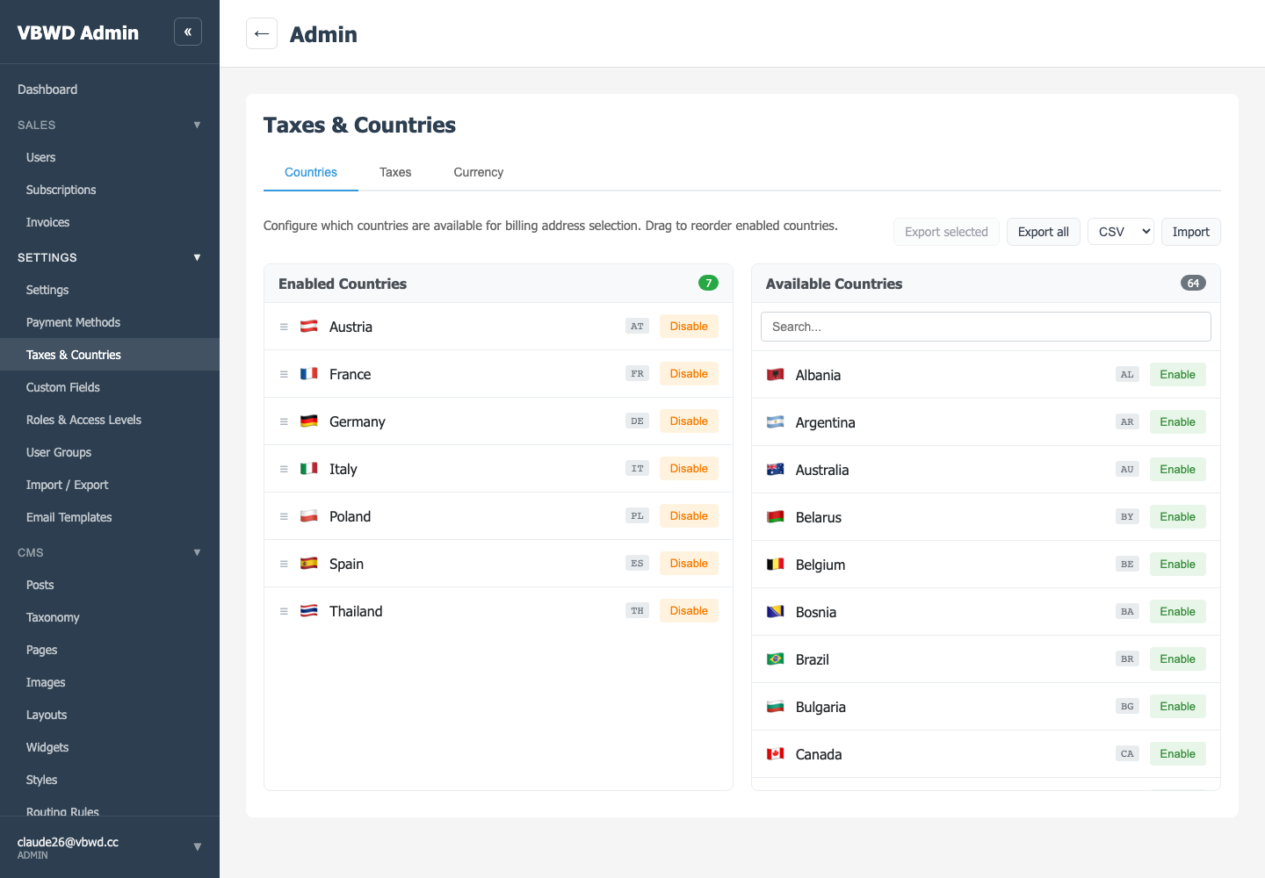Switch to the Taxes tab
Screen dimensions: 1265x878
pos(395,172)
